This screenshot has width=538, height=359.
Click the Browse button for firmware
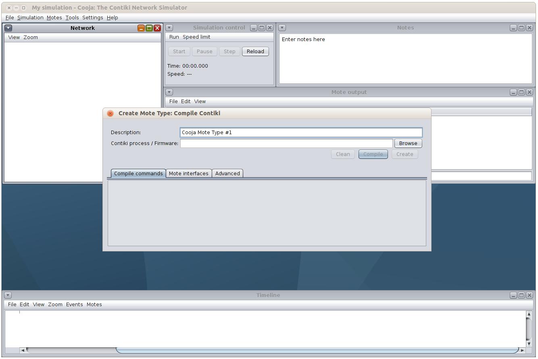click(x=408, y=143)
